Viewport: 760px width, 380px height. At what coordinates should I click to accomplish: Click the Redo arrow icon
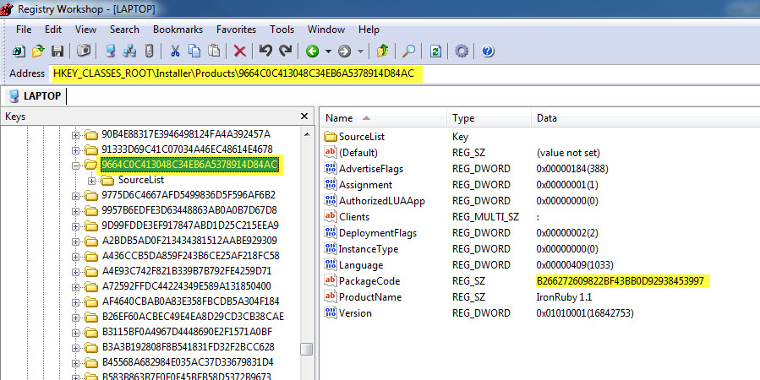[286, 51]
